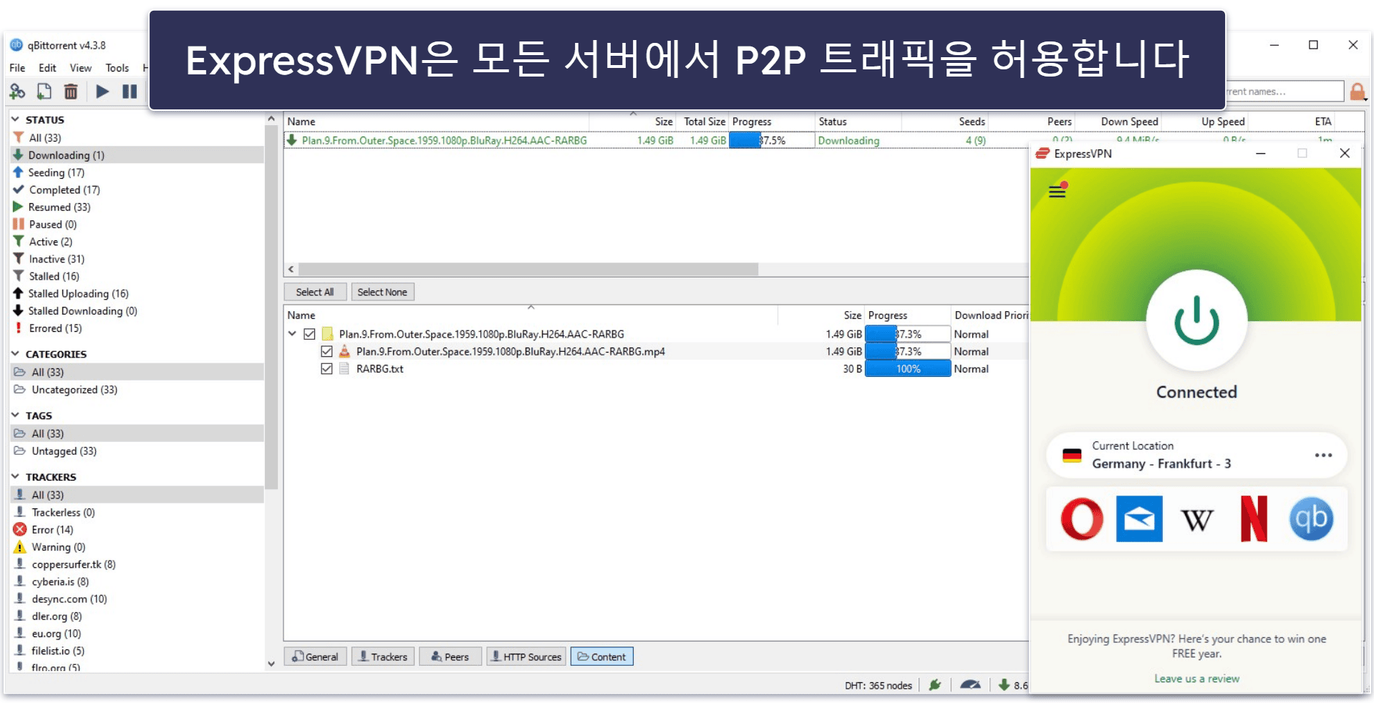Click the Add torrent link toolbar icon
The image size is (1374, 703).
coord(17,92)
